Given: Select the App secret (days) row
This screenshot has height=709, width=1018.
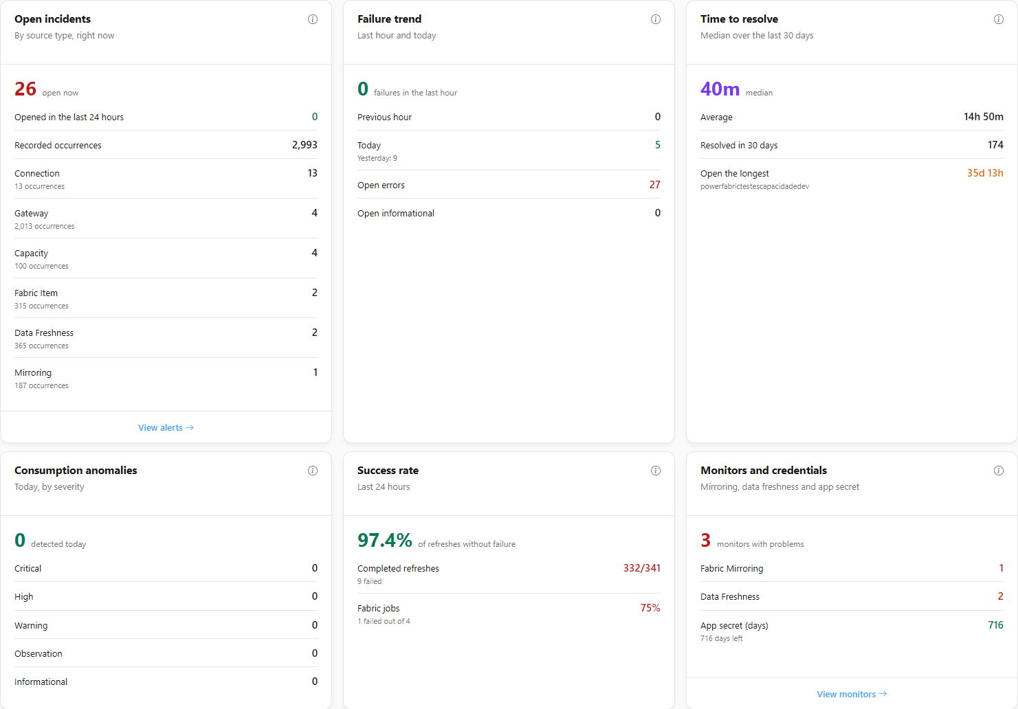Looking at the screenshot, I should click(x=852, y=631).
